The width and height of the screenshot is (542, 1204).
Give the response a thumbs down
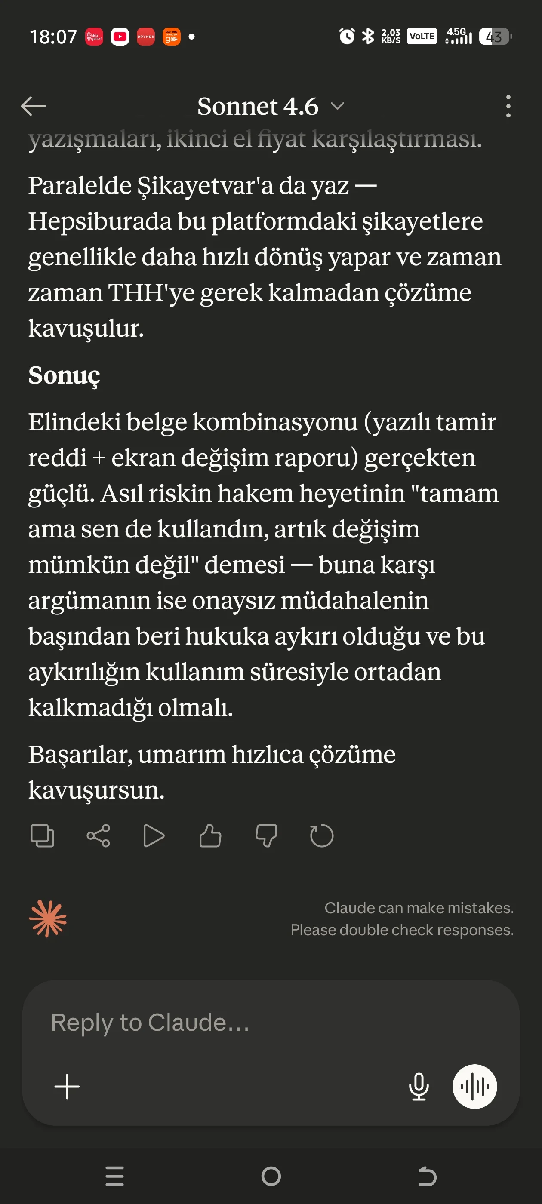coord(266,835)
